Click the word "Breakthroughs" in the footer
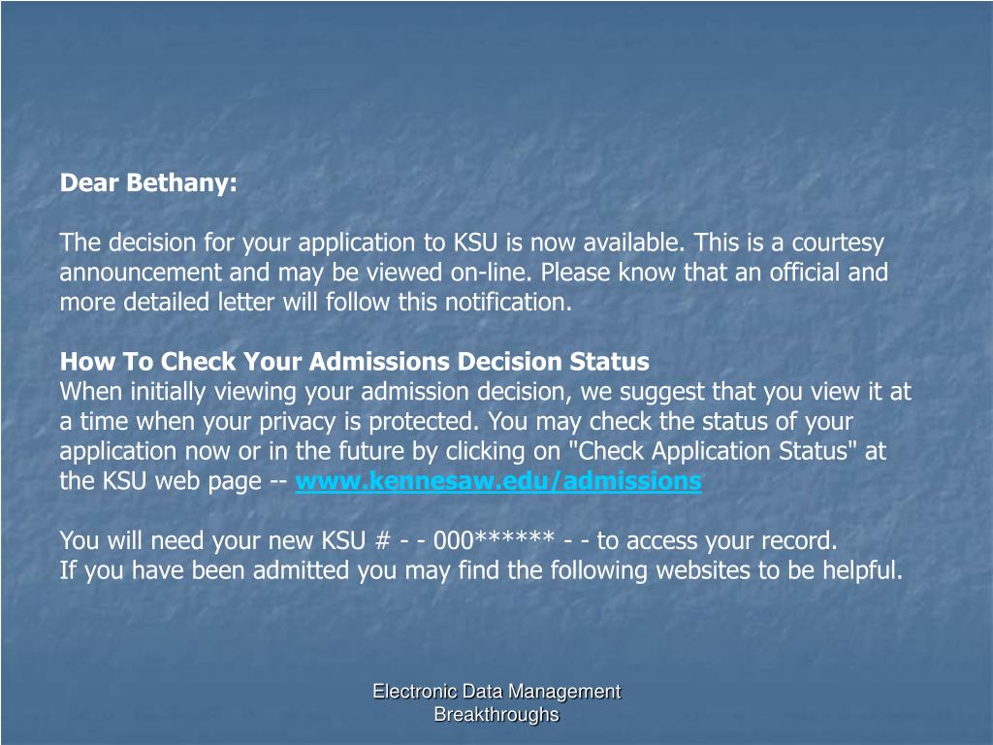This screenshot has height=745, width=993. pyautogui.click(x=496, y=714)
